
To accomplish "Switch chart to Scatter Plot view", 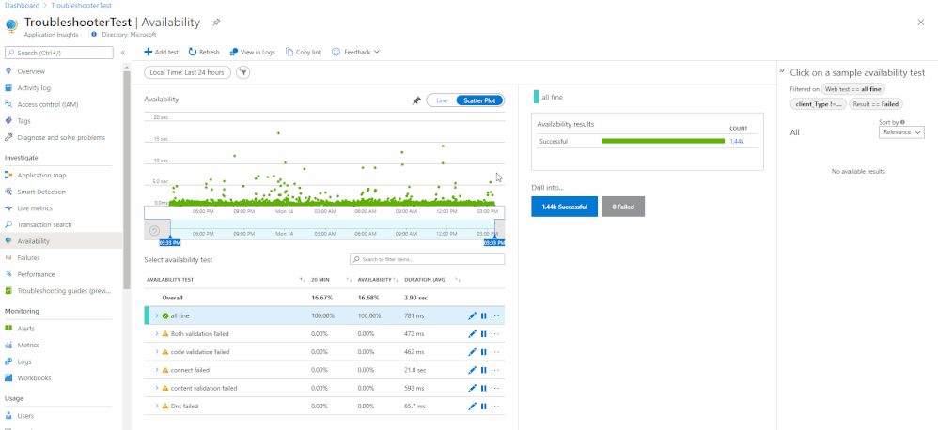I will pyautogui.click(x=479, y=100).
